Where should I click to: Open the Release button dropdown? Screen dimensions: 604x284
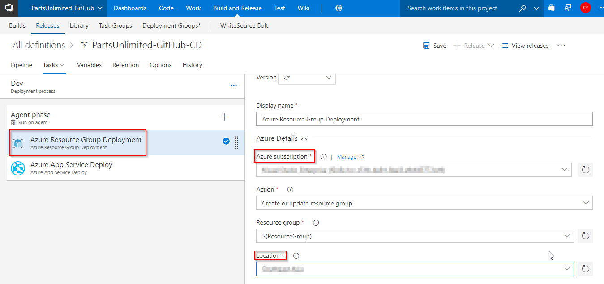(491, 46)
